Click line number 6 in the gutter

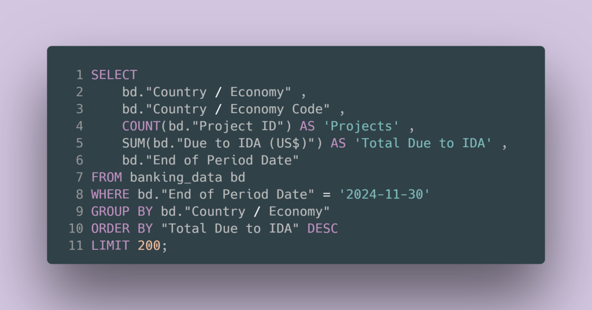tap(79, 160)
